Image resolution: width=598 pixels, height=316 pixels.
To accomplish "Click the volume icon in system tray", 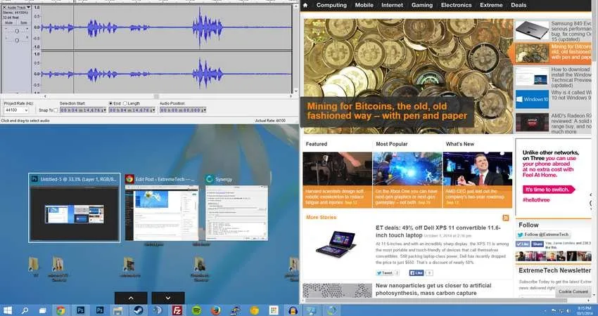I will tap(568, 311).
